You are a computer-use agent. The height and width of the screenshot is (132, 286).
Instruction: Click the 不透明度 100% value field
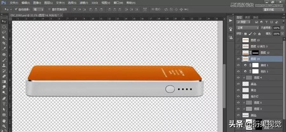[276, 28]
